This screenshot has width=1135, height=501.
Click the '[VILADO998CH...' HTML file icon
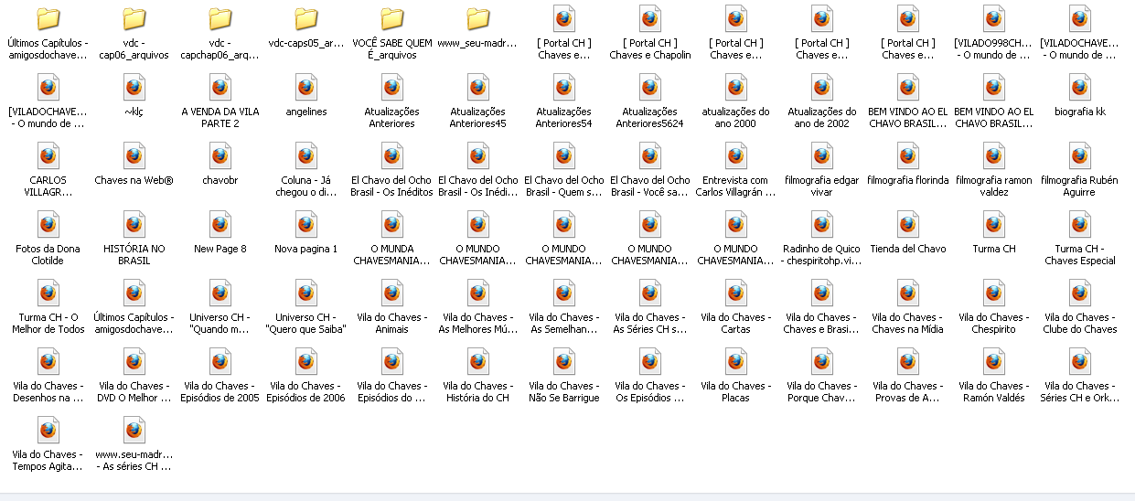point(993,19)
